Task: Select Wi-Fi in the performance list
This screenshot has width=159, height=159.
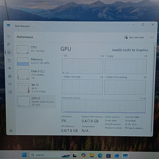Action: [x=36, y=88]
